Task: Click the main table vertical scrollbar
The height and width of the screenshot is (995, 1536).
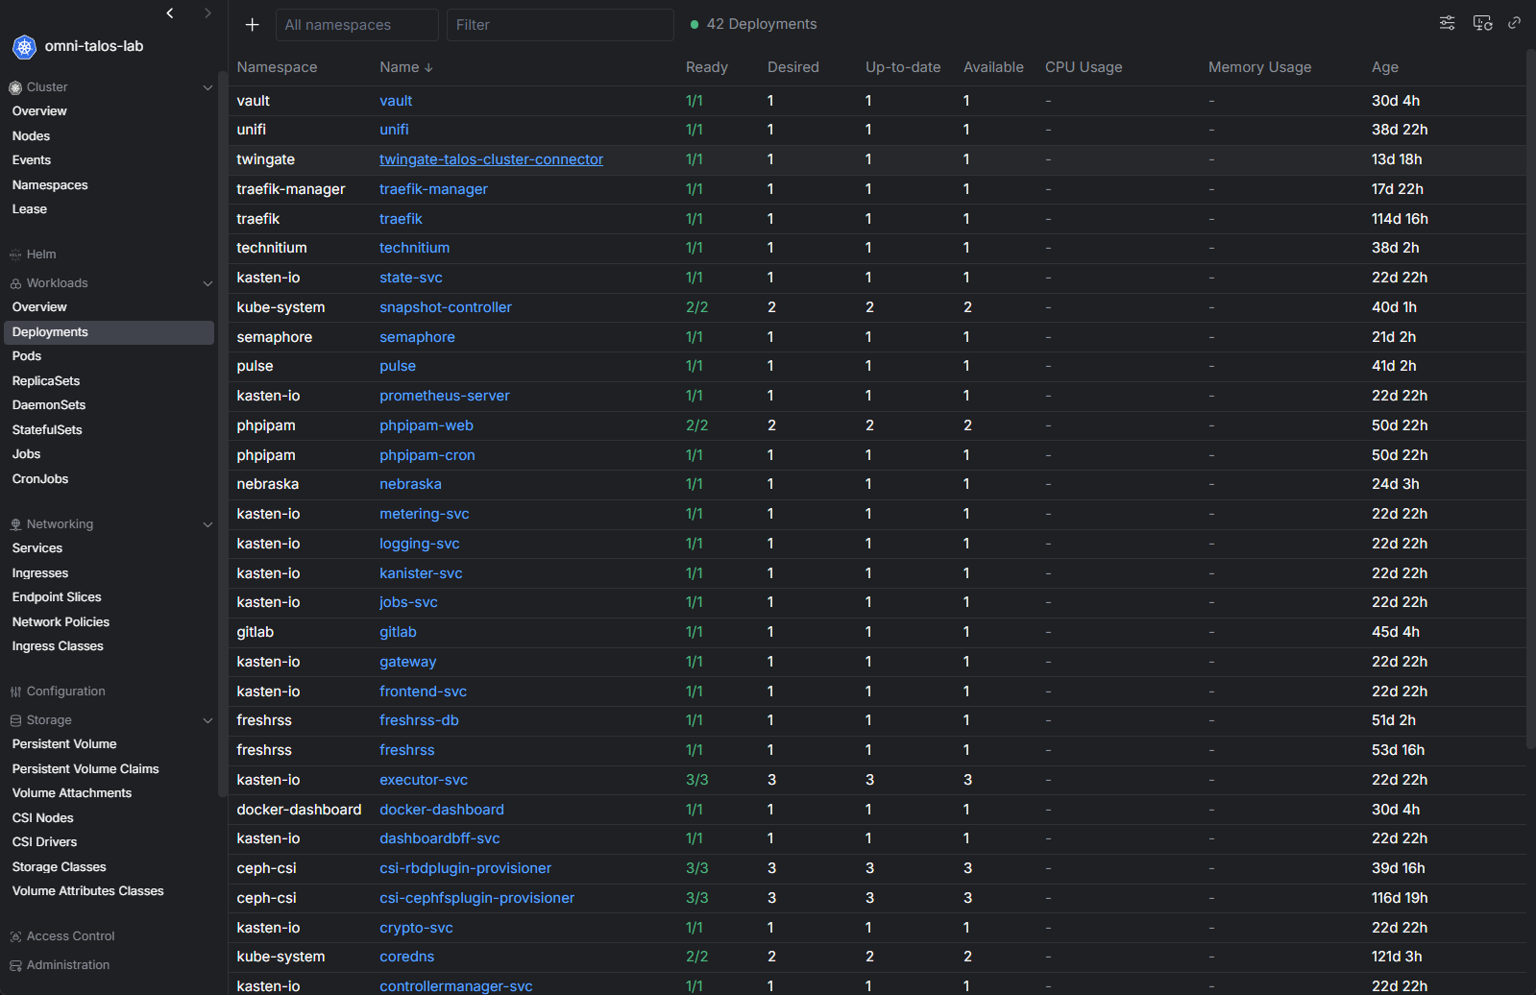Action: point(1530,399)
